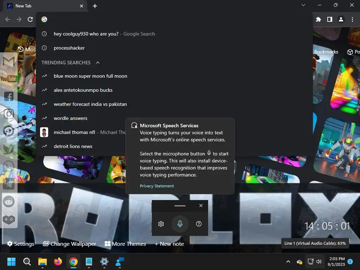Viewport: 360px width, 270px height.
Task: Select 'detroit lions news' suggestion
Action: pyautogui.click(x=81, y=146)
